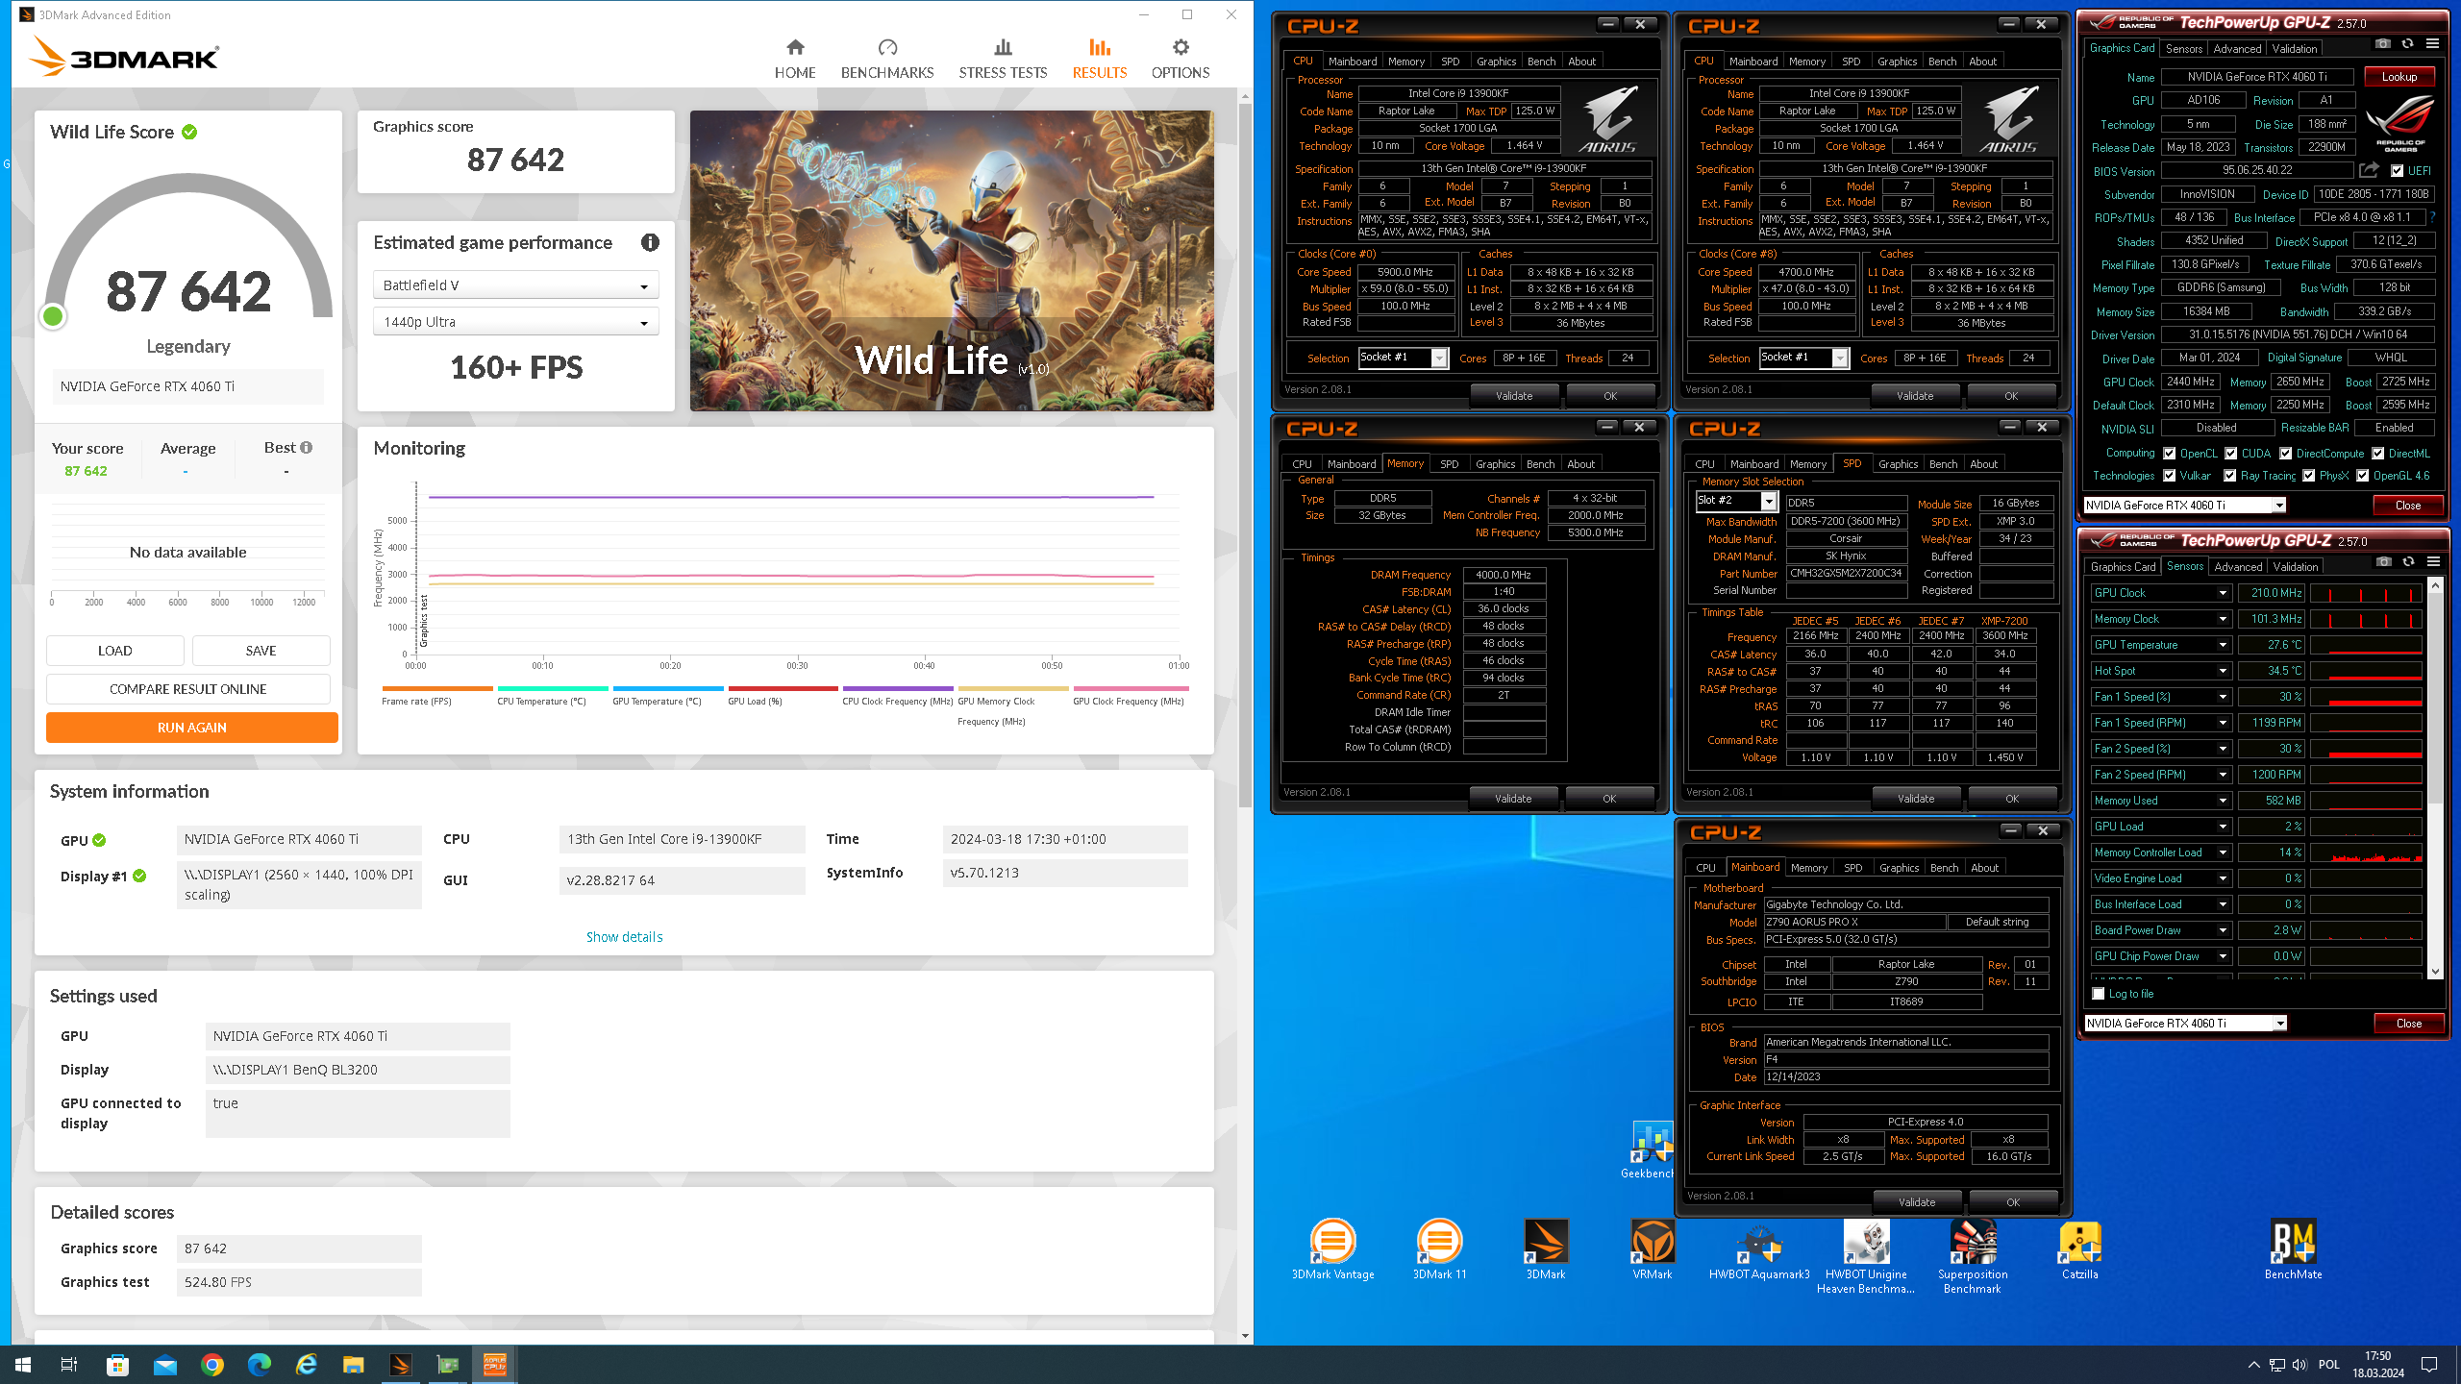Image resolution: width=2461 pixels, height=1384 pixels.
Task: Open BenchMate desktop shortcut
Action: pos(2293,1248)
